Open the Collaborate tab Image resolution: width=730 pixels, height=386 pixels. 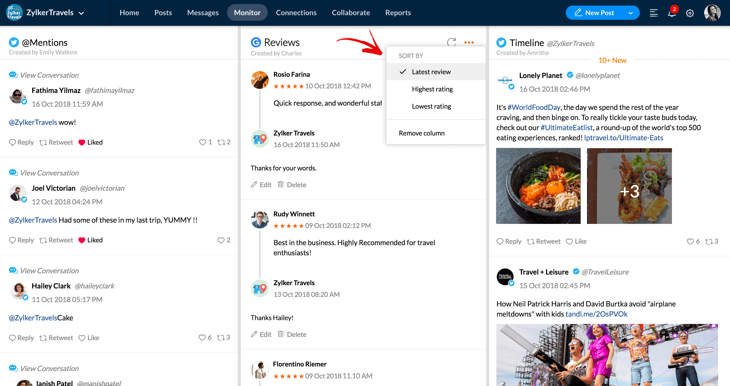(351, 13)
